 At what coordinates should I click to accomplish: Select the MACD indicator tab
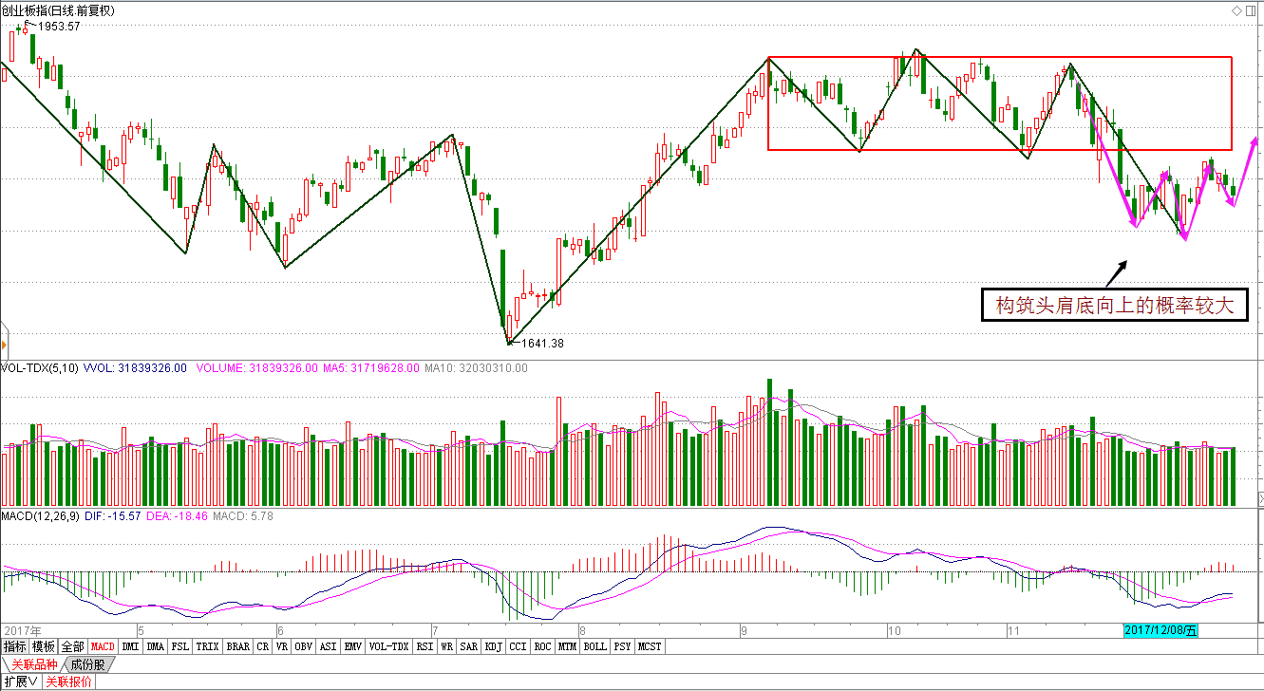(103, 646)
